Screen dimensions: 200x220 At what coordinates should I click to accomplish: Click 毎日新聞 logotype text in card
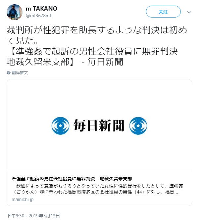[x=99, y=126]
